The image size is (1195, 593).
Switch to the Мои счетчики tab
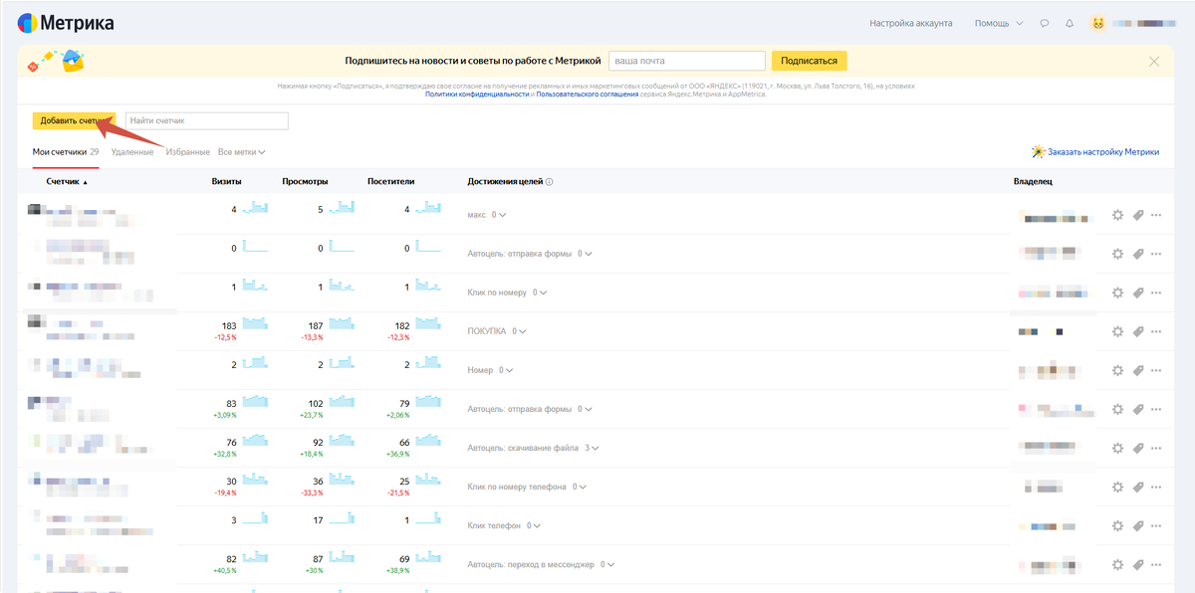66,152
